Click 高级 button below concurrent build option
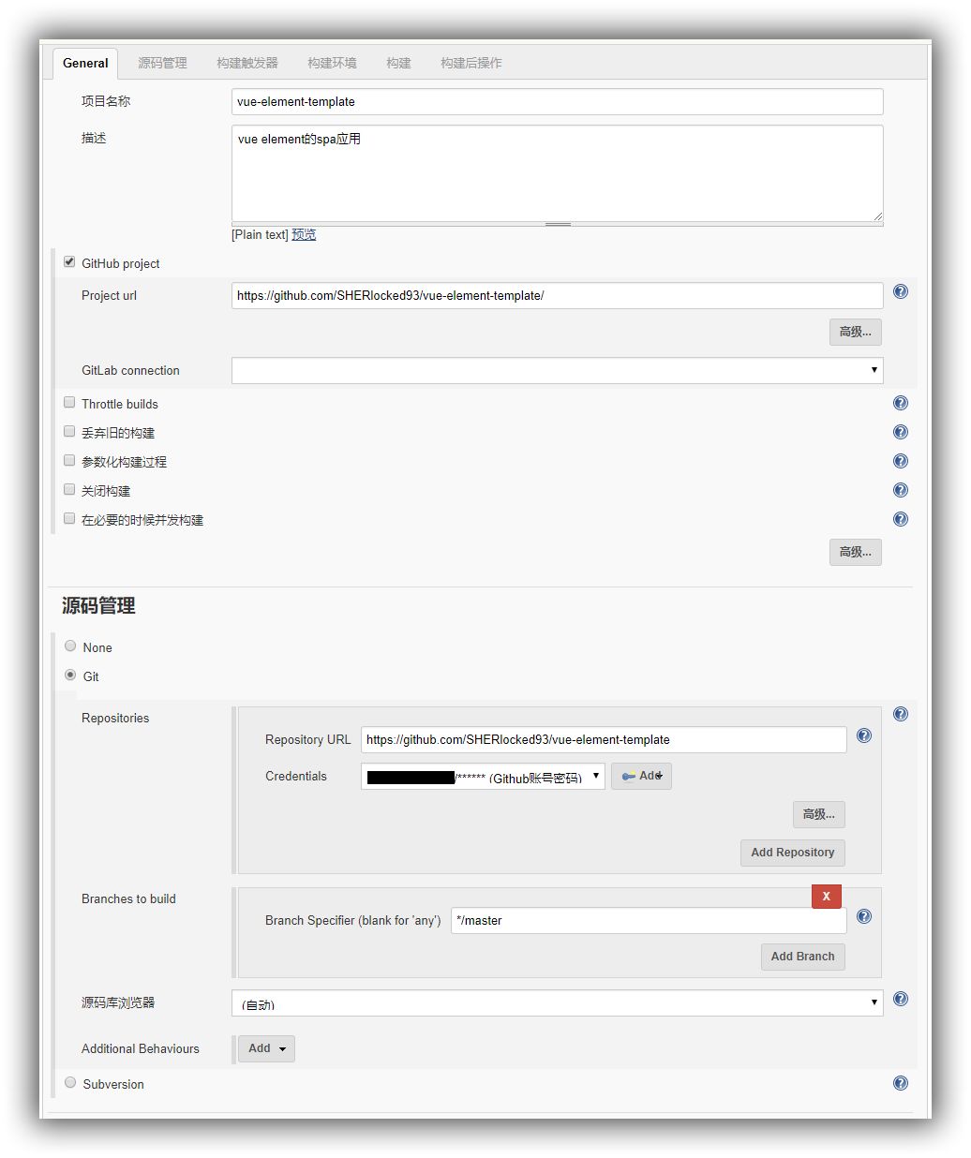The image size is (971, 1158). [x=856, y=552]
